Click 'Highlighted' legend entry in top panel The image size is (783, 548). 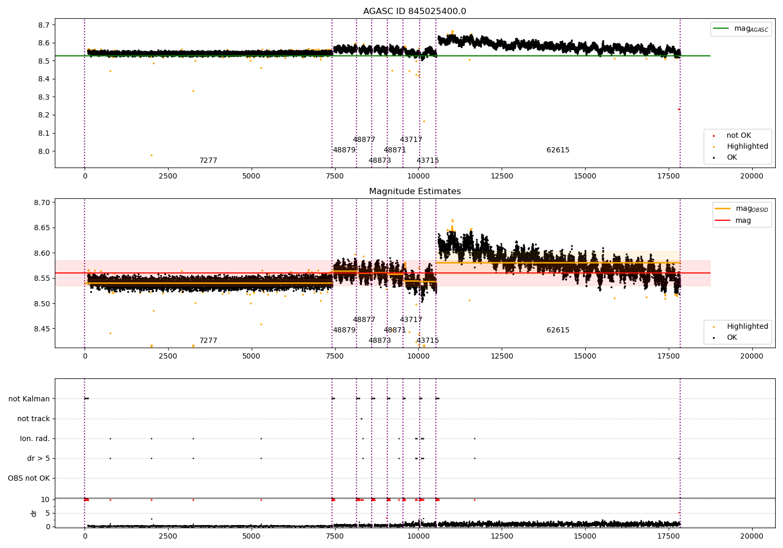pos(741,147)
